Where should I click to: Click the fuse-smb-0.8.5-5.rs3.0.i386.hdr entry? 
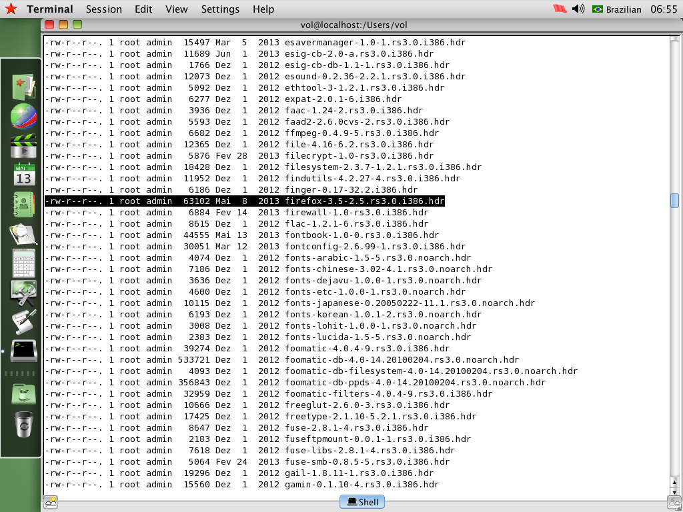pyautogui.click(x=247, y=461)
